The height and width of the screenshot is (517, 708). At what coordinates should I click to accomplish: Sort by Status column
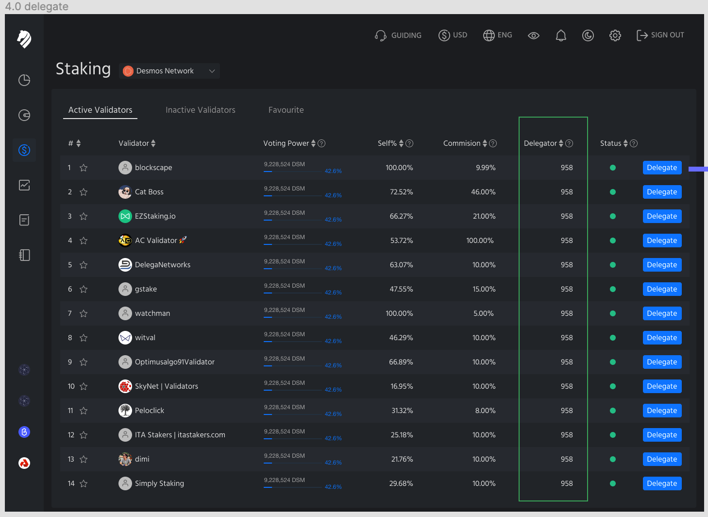(x=625, y=143)
